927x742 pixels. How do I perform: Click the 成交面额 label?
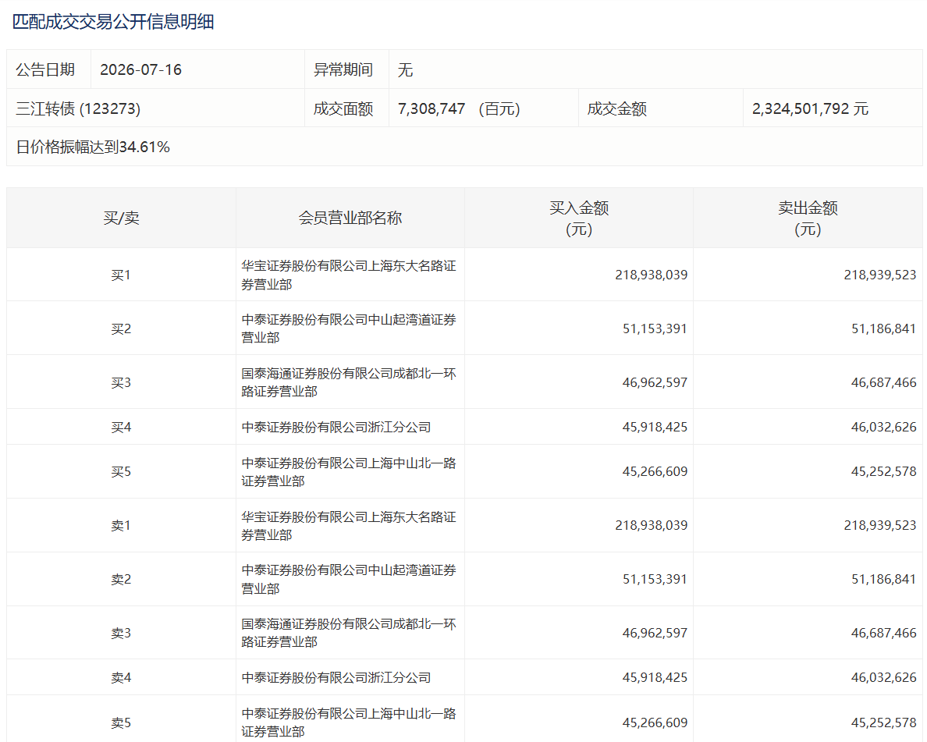pos(343,108)
